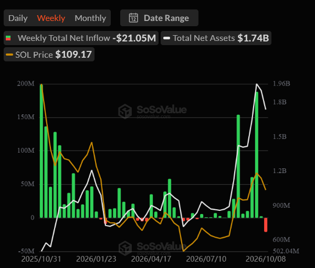Click the 2026/01/23 x-axis date label

pyautogui.click(x=96, y=259)
